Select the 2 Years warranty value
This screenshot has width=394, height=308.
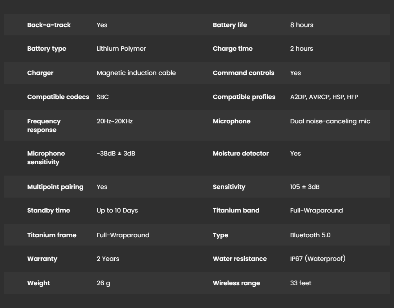click(x=108, y=258)
